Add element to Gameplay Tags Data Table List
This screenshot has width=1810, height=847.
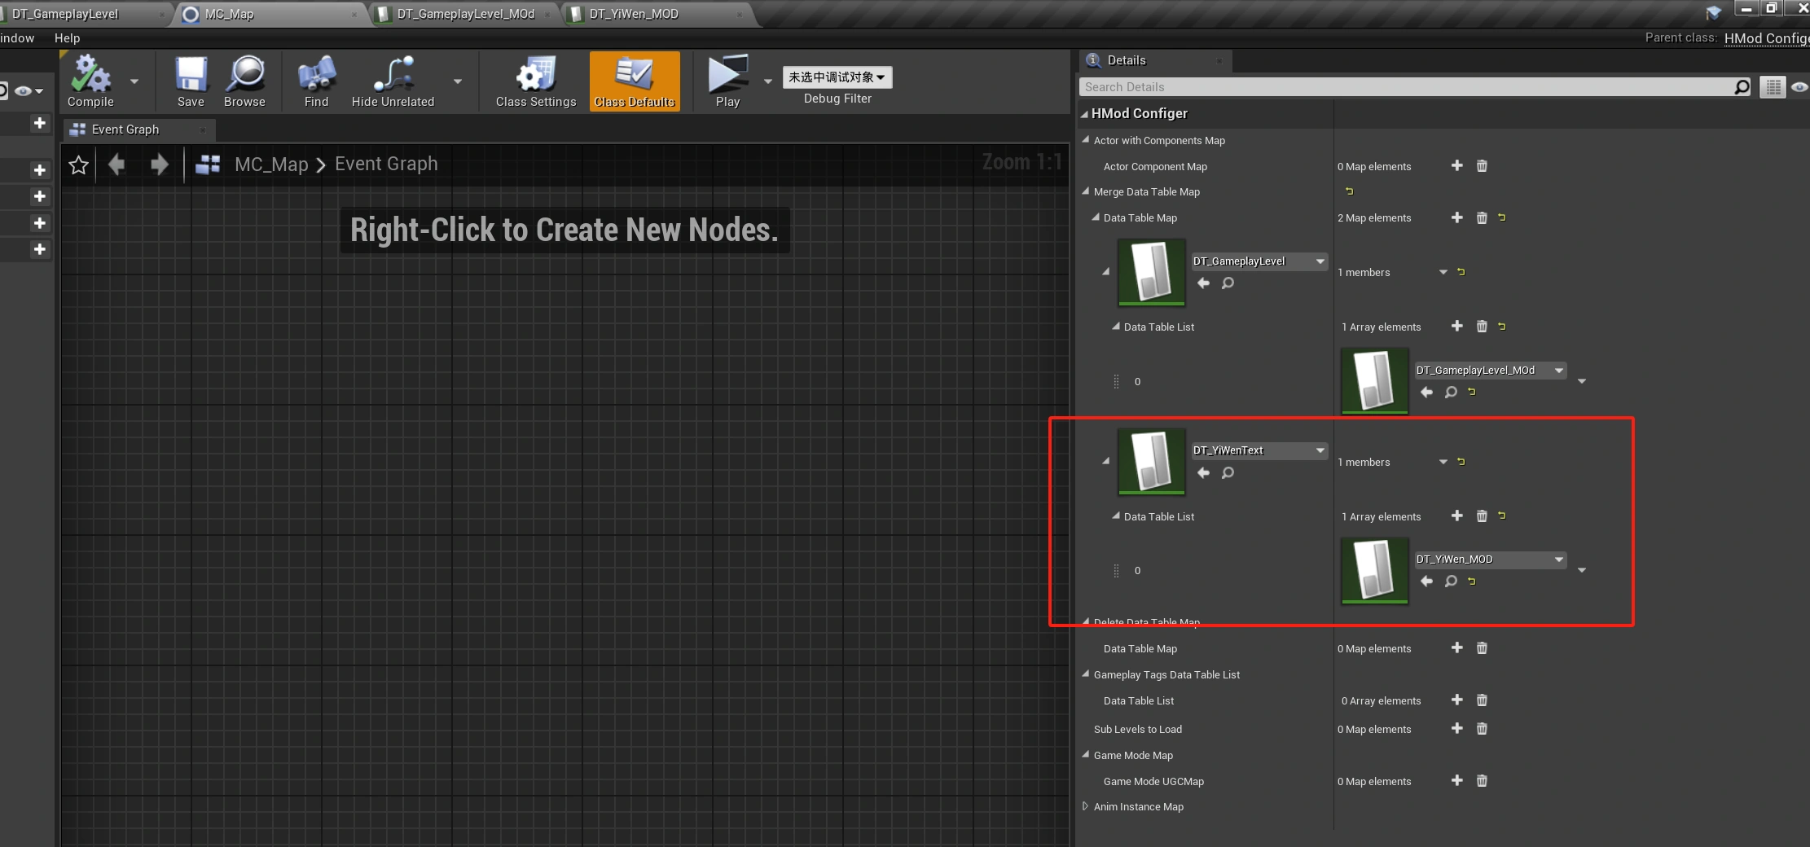(x=1457, y=700)
